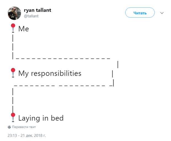This screenshot has width=171, height=141.
Task: Click the vertical bar right of My responsibilities
Action: [113, 74]
